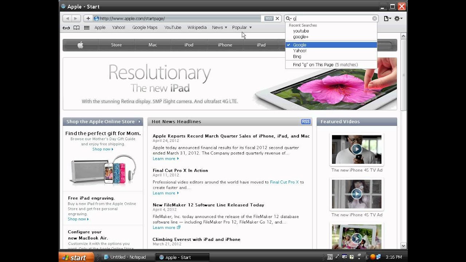Expand the News bookmarks folder
The height and width of the screenshot is (262, 466).
pyautogui.click(x=220, y=27)
